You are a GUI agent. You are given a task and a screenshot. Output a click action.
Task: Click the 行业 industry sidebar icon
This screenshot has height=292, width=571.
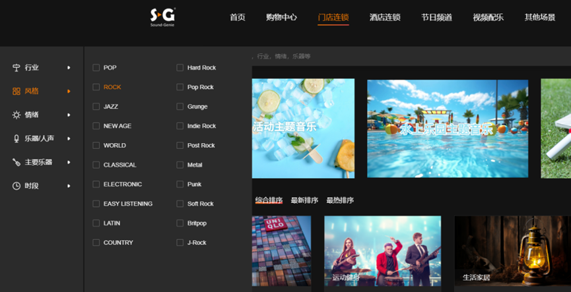(x=17, y=68)
